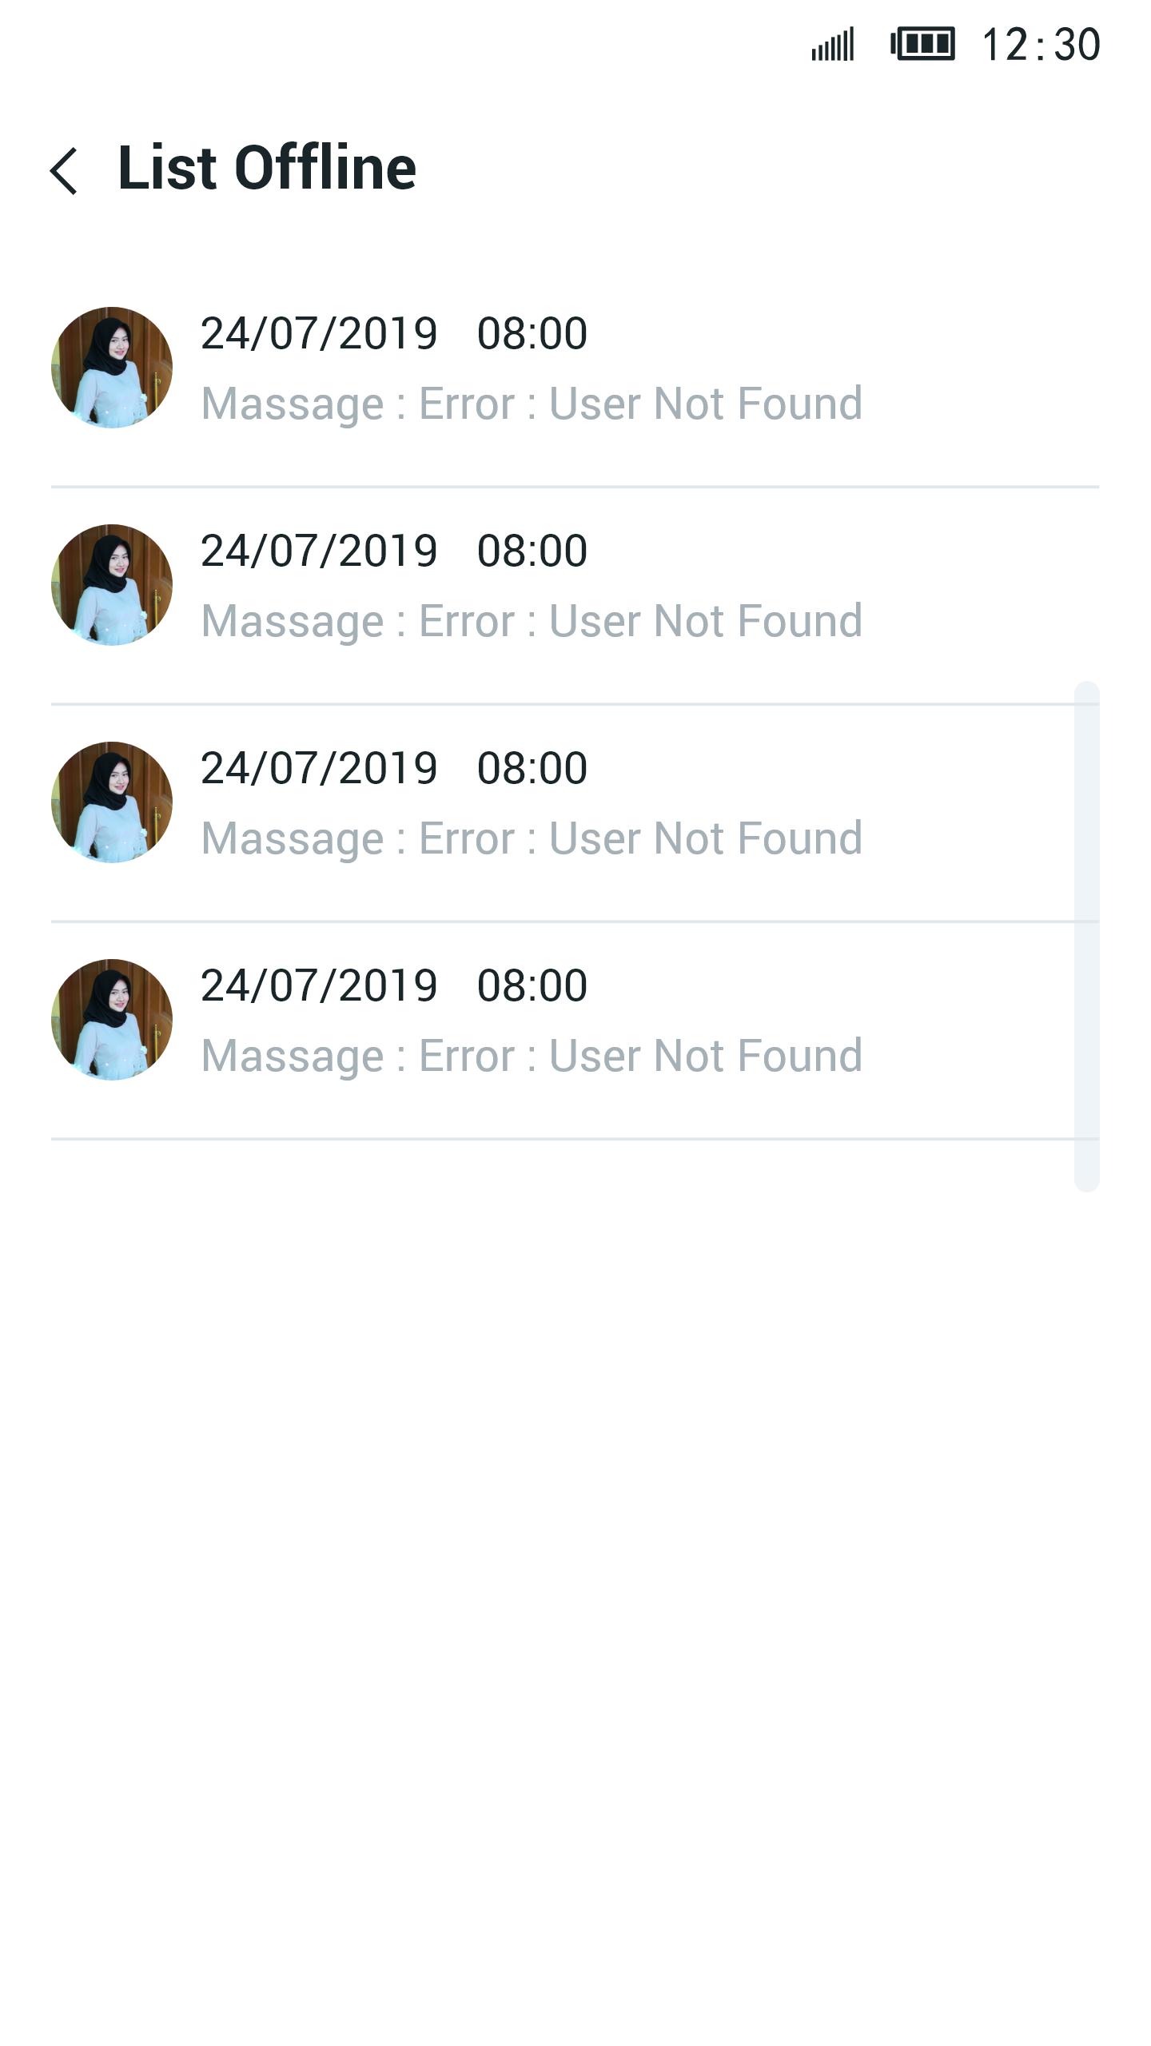Tap the second entry's profile avatar
Viewport: 1151px width, 2046px height.
point(112,585)
